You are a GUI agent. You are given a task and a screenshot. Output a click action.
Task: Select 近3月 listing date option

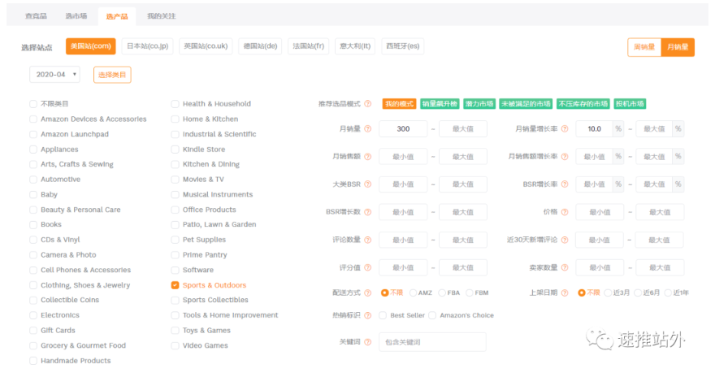(x=608, y=292)
